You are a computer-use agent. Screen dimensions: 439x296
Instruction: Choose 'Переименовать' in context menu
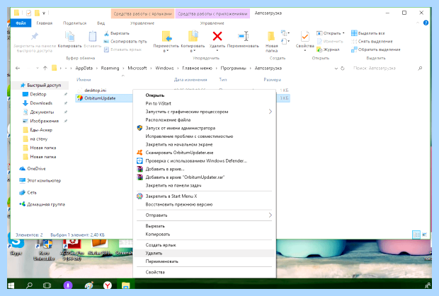pos(205,261)
